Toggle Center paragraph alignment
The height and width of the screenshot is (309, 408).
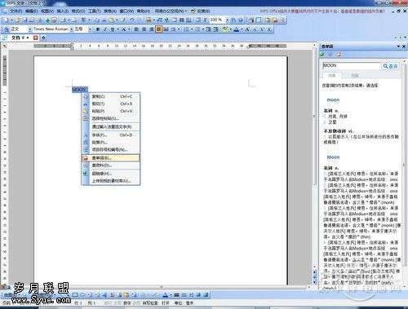[x=144, y=29]
